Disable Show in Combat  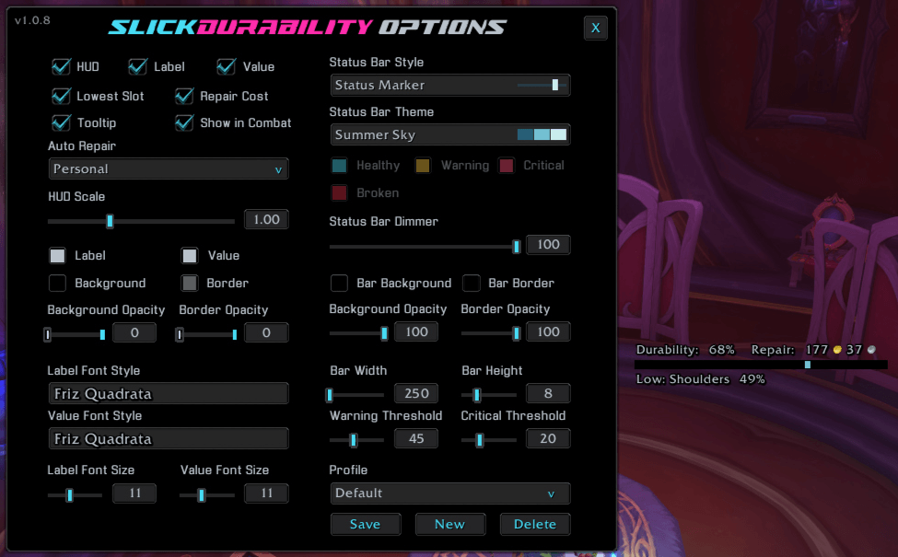coord(184,122)
